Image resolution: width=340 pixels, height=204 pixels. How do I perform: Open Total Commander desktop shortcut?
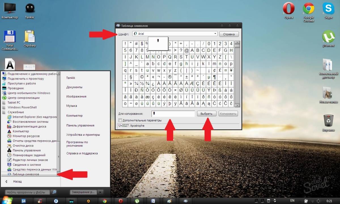10,37
